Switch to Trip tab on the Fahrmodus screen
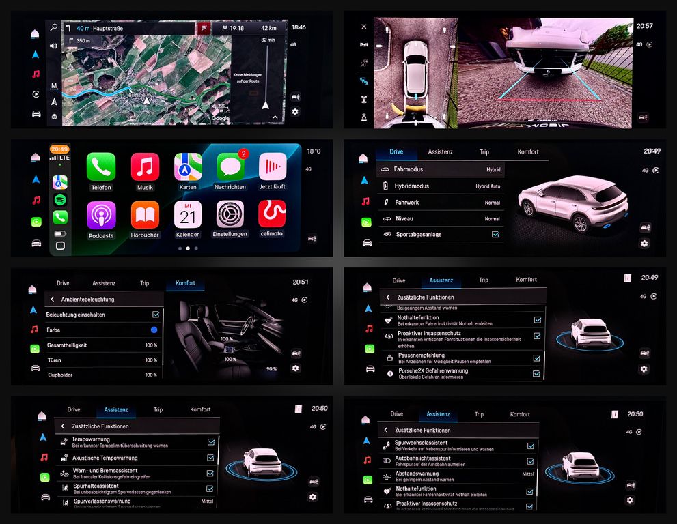This screenshot has height=524, width=677. tap(484, 151)
